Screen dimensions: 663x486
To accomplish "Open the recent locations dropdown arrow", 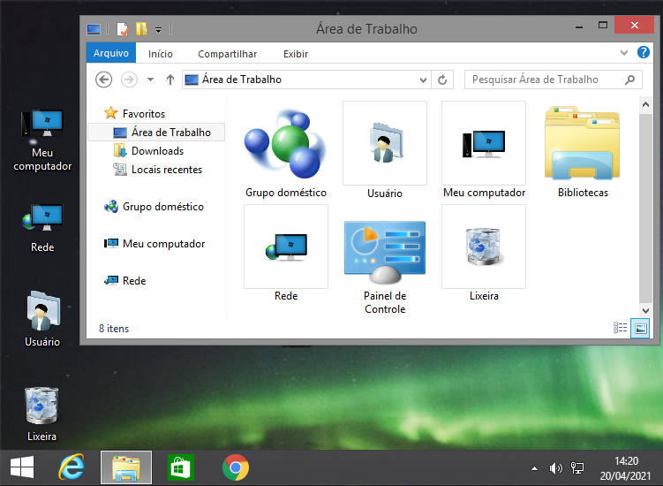I will point(150,80).
